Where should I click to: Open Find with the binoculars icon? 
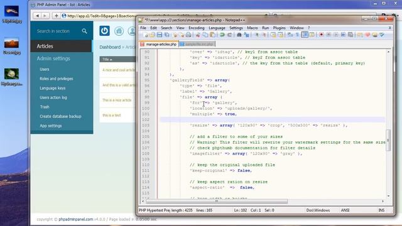pyautogui.click(x=239, y=35)
